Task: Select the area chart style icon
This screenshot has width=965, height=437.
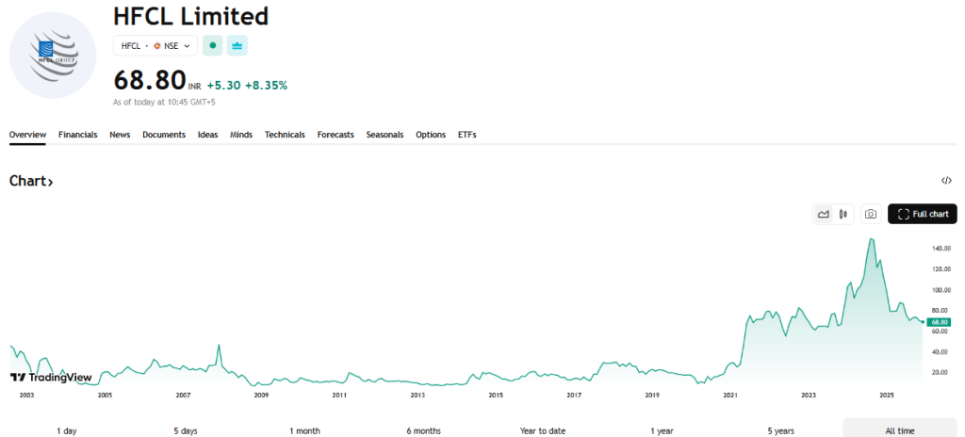Action: [x=824, y=214]
